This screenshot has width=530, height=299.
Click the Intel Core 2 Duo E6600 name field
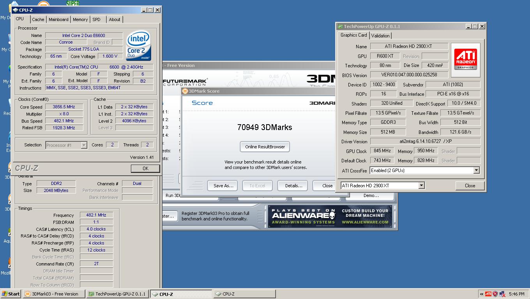point(84,35)
